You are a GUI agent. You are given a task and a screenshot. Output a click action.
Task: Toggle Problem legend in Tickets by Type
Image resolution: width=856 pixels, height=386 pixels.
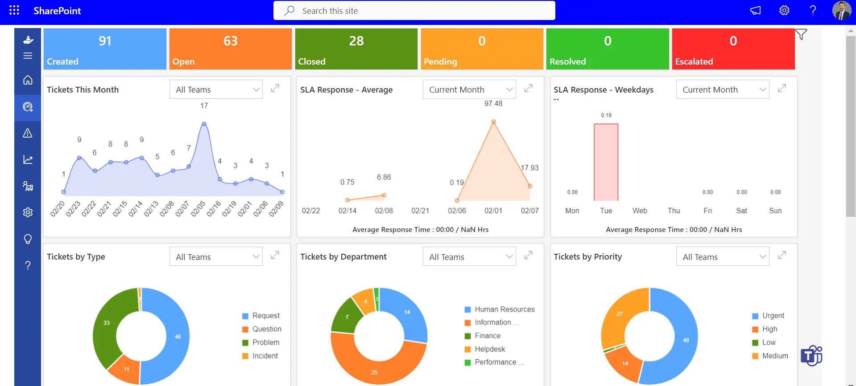(261, 342)
